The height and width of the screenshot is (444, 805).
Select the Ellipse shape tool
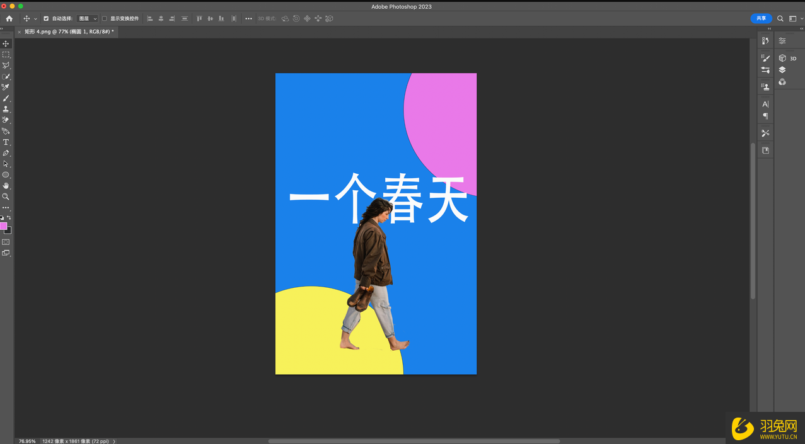click(x=6, y=174)
